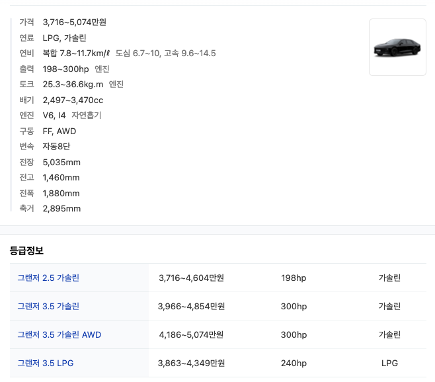Screen dimensions: 435x382
Task: Click the displacement value 2,497~3,470cc
Action: (73, 100)
